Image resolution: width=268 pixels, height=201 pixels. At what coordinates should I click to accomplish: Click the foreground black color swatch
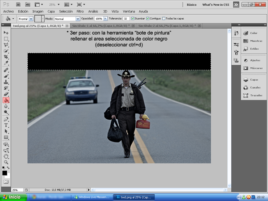[5, 173]
